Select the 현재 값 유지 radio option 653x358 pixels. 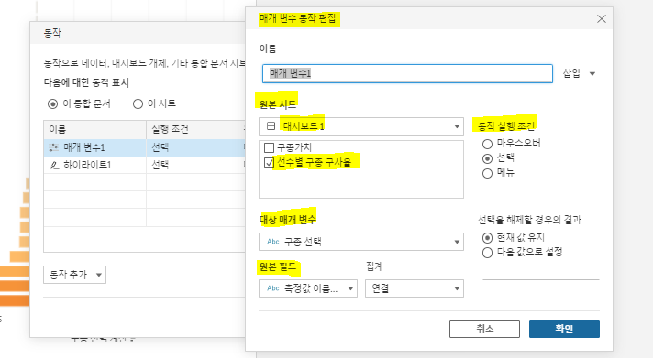487,238
